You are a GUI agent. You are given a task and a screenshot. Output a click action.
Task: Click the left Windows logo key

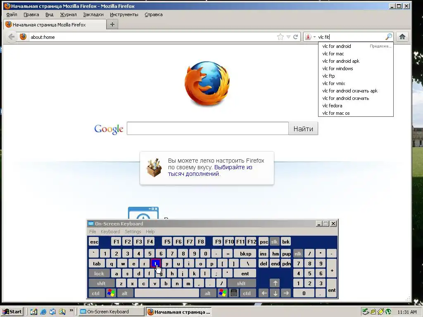click(111, 293)
